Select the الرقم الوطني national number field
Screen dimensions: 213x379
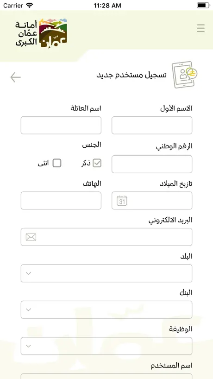[x=152, y=164]
